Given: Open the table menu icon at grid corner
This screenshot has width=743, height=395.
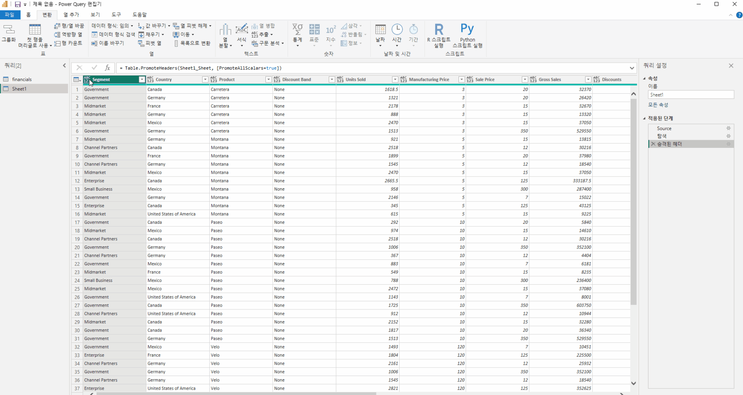Looking at the screenshot, I should (x=77, y=80).
